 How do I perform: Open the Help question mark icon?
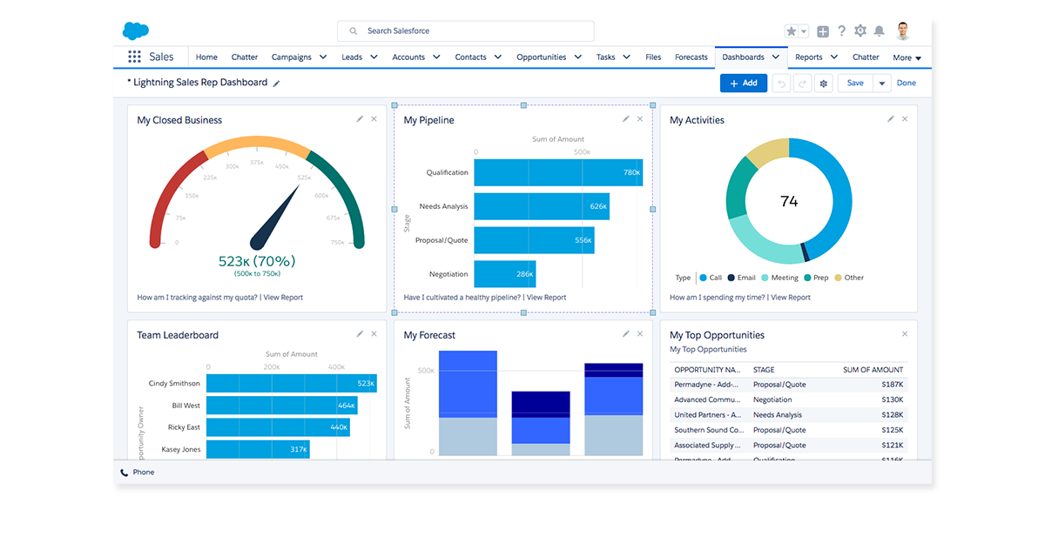pos(841,31)
